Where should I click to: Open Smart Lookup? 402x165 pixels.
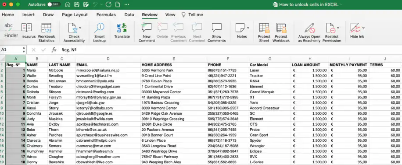99,32
